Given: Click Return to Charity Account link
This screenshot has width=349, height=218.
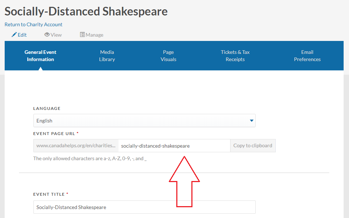Looking at the screenshot, I should pyautogui.click(x=33, y=24).
